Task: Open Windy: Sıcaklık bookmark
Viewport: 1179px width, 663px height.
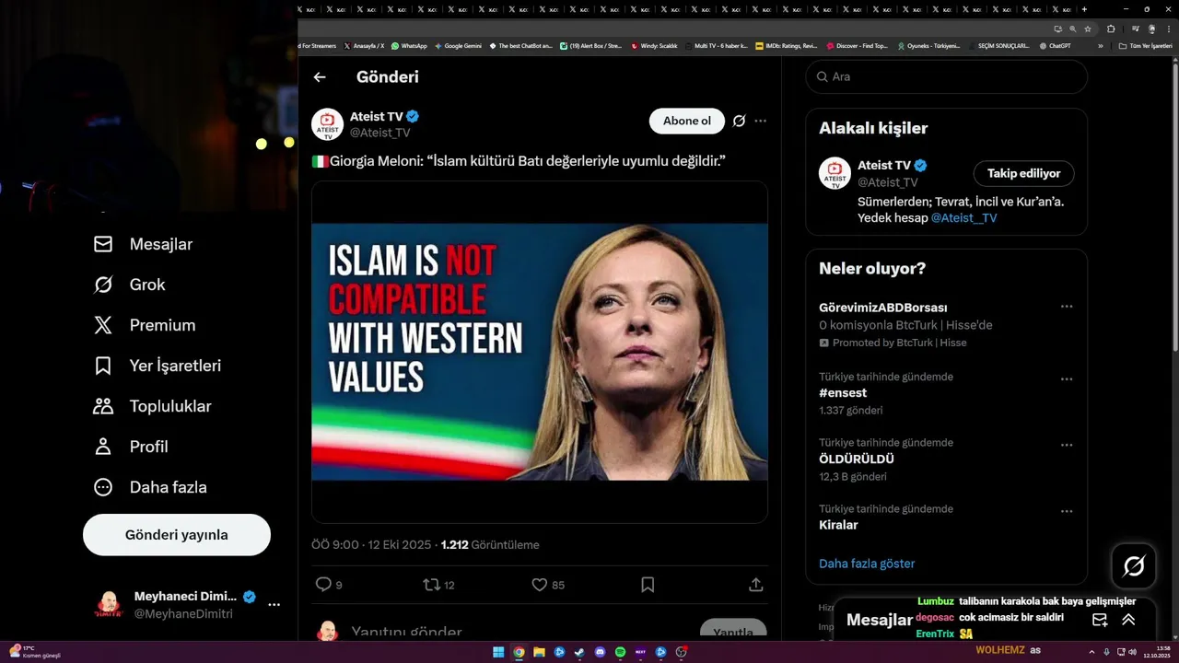Action: 655,45
